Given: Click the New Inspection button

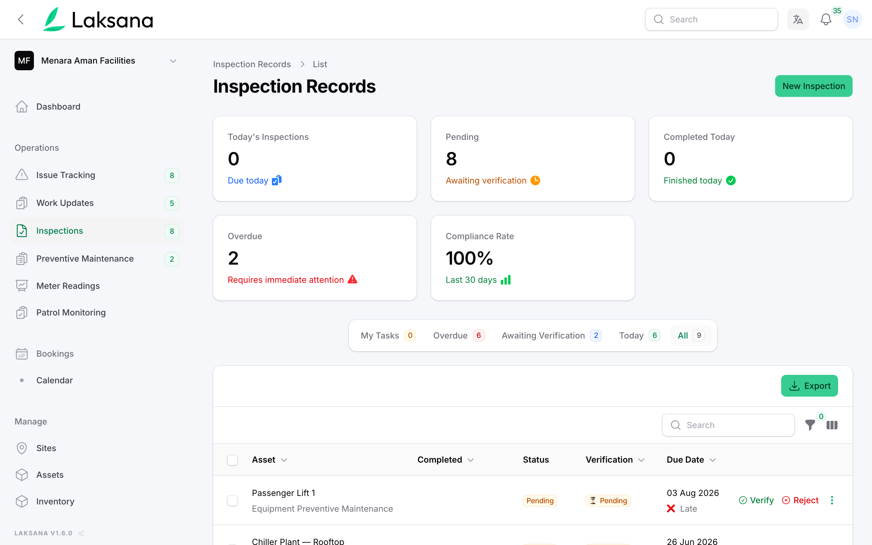Looking at the screenshot, I should [x=814, y=86].
